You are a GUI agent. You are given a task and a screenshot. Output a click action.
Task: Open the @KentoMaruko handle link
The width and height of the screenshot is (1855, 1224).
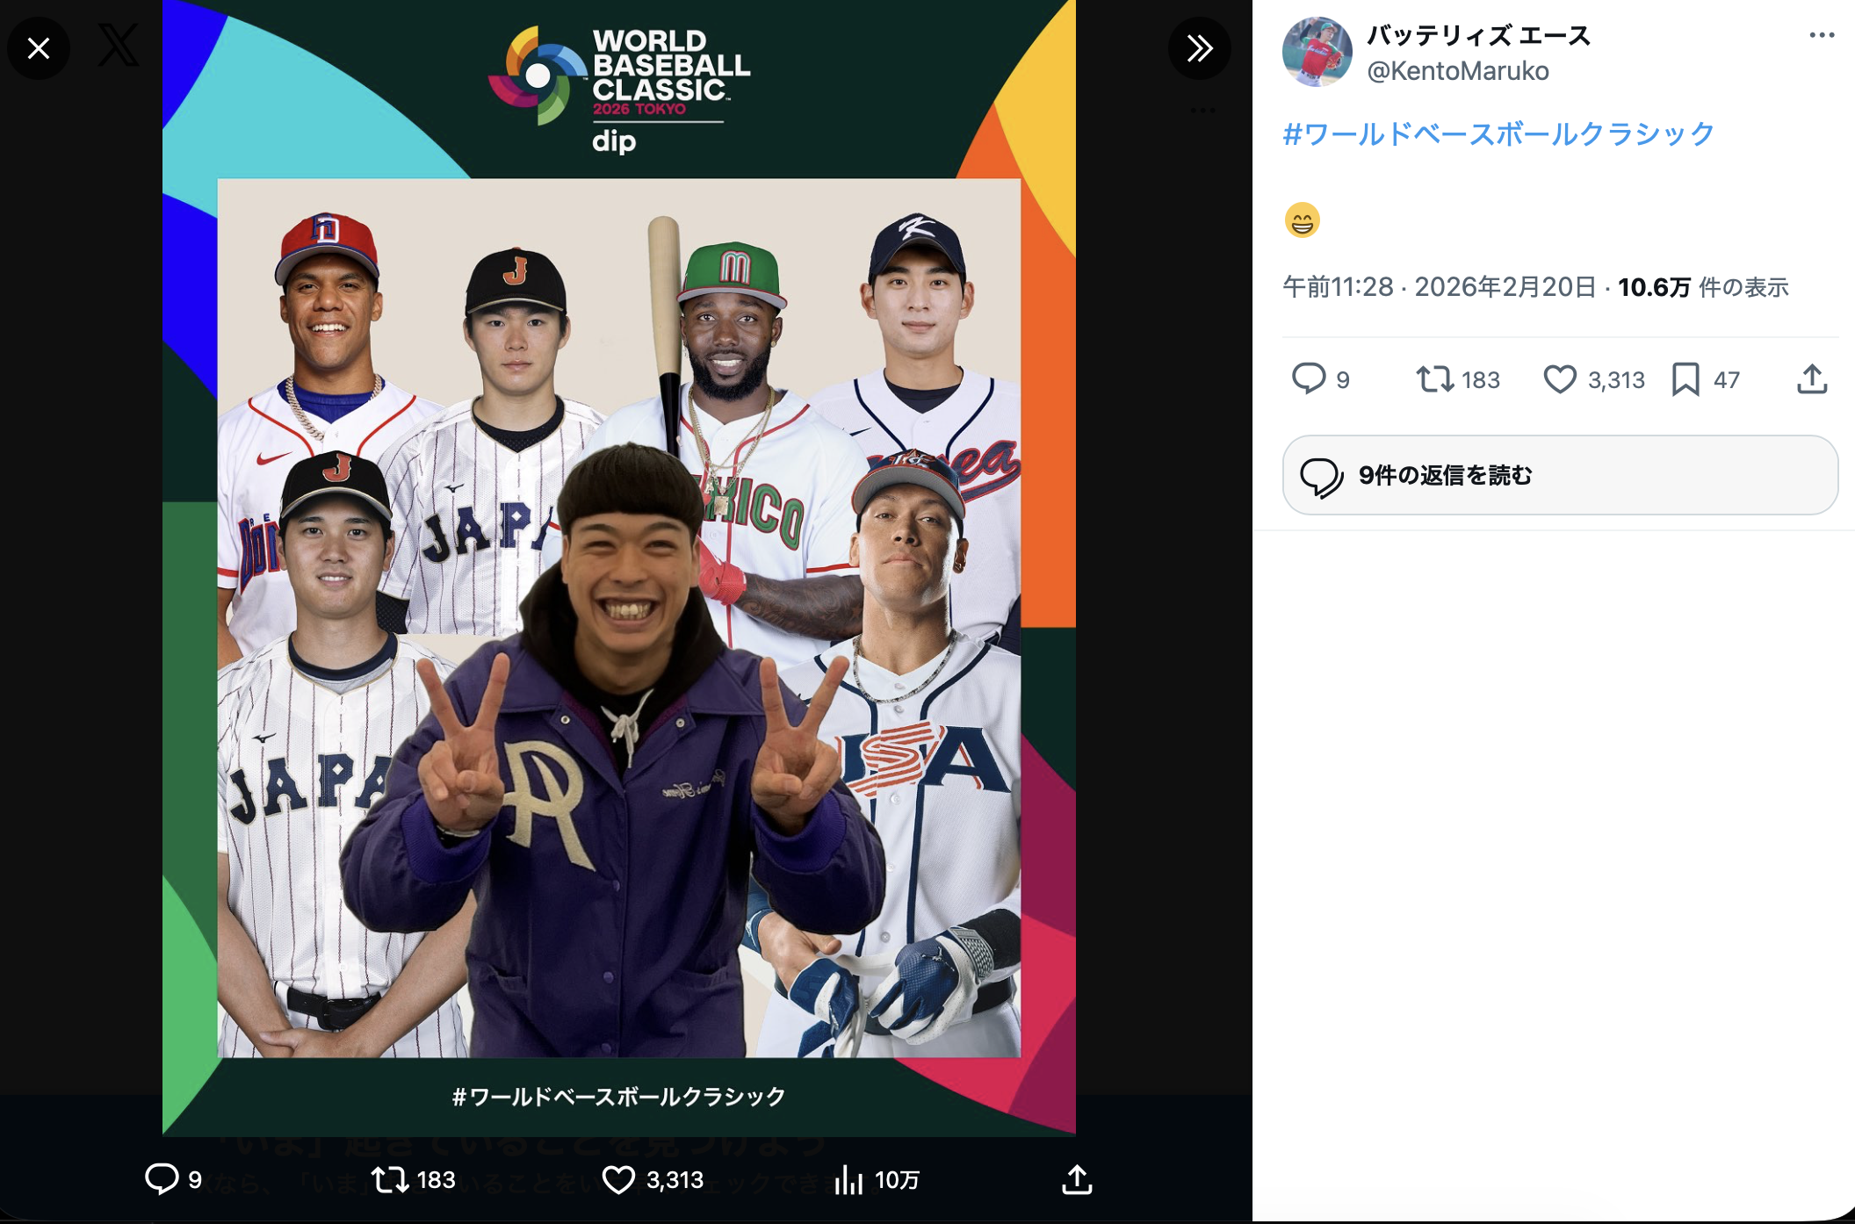point(1457,71)
